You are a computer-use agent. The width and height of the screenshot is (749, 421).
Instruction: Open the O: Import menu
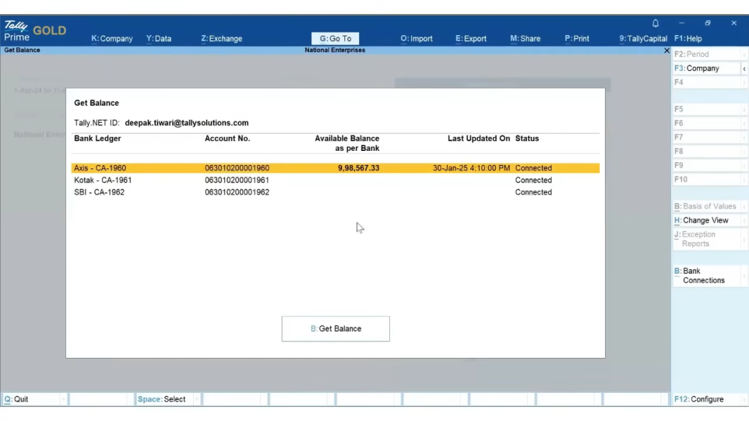click(417, 39)
